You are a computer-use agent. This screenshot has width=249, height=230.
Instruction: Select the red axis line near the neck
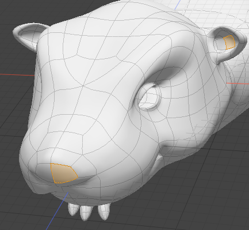point(237,84)
